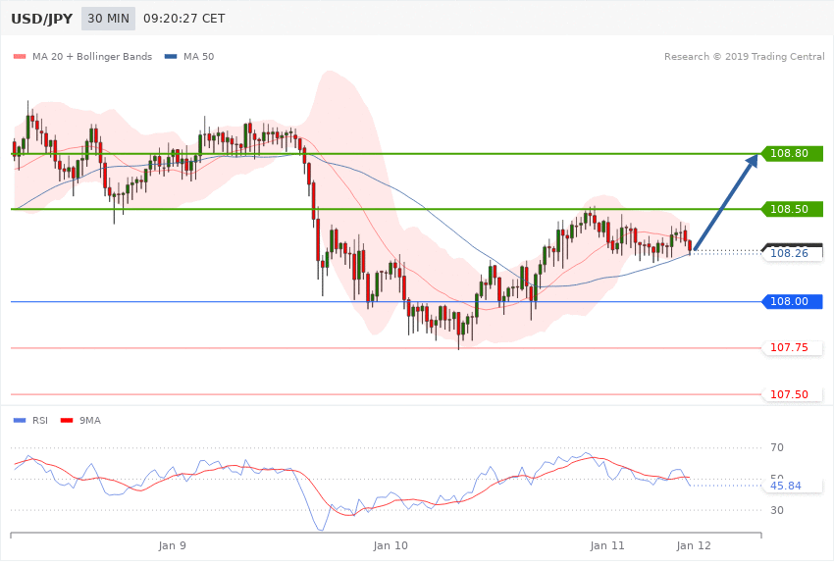Select the 108.50 resistance price label
Image resolution: width=834 pixels, height=565 pixels.
793,209
